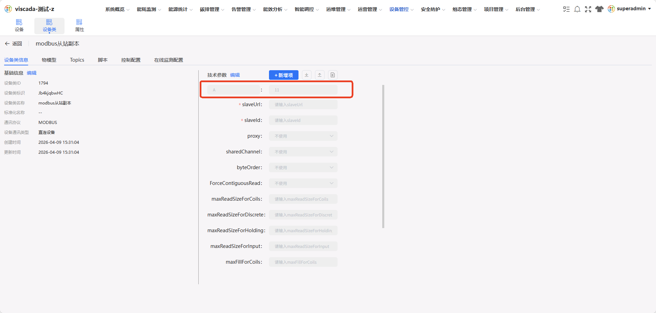
Task: Click 编辑 next to 基础信息
Action: point(32,73)
